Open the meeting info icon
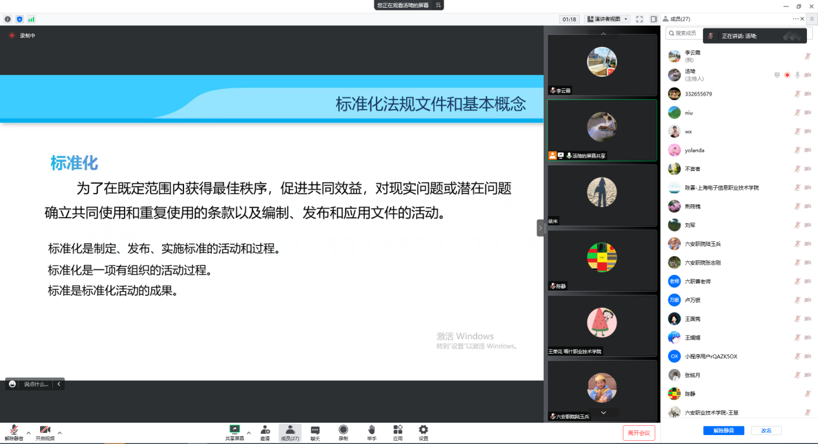This screenshot has height=444, width=818. tap(8, 19)
